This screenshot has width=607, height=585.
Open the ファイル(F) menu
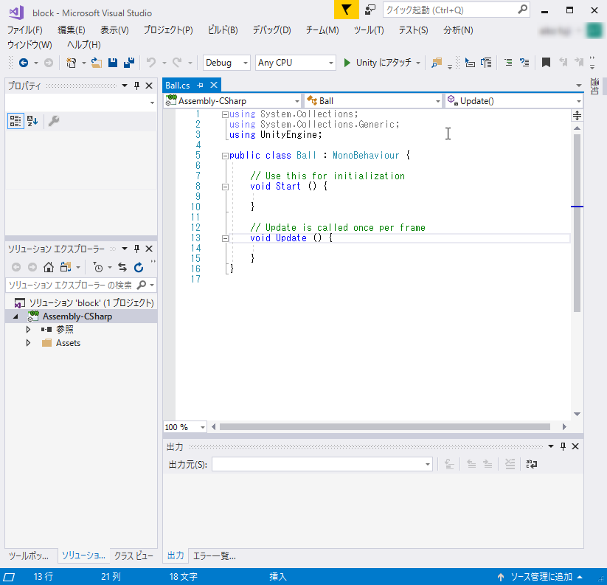tap(25, 30)
